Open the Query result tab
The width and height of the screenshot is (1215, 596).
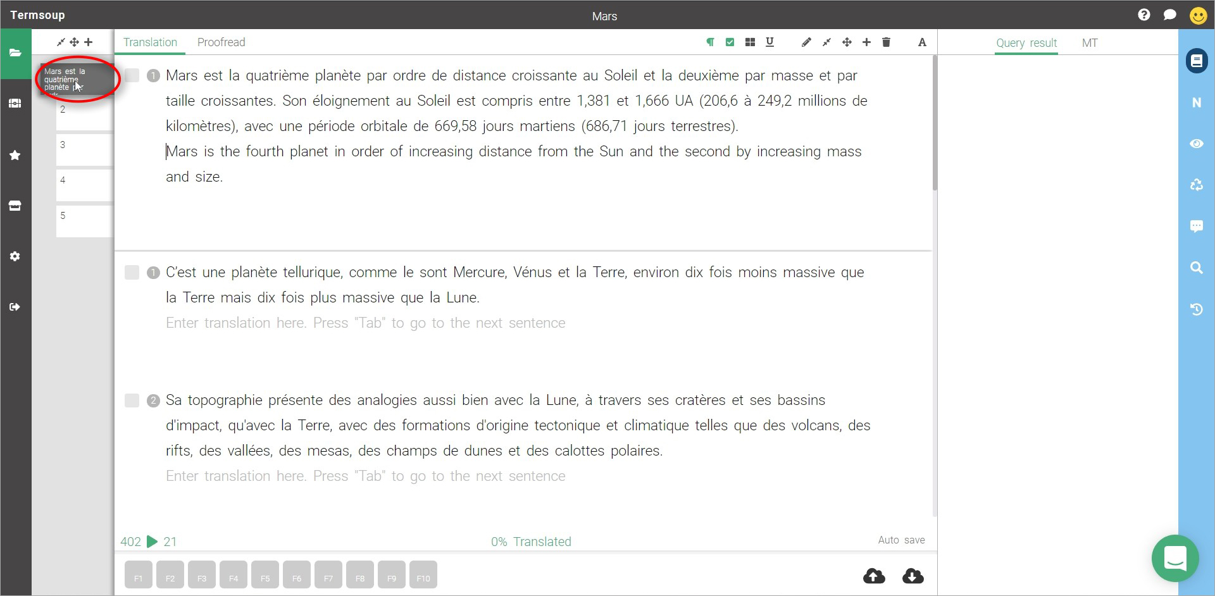1026,43
